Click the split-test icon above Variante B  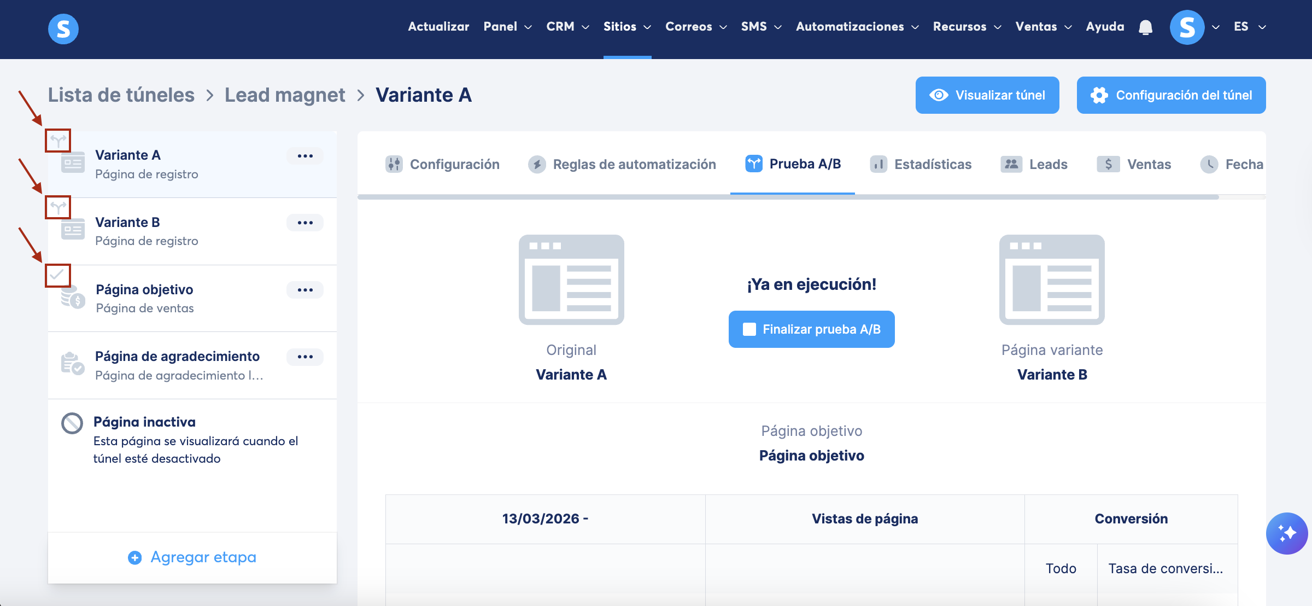[x=58, y=208]
